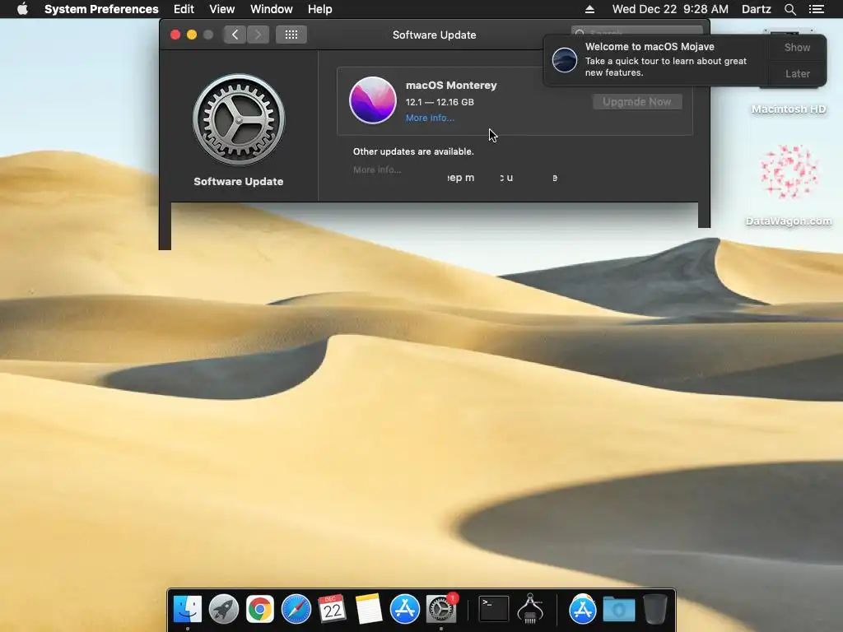Click 'Other updates are available.' text
The width and height of the screenshot is (843, 632).
click(x=413, y=151)
